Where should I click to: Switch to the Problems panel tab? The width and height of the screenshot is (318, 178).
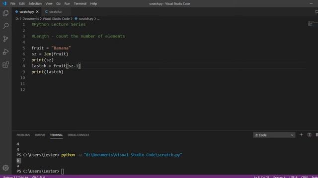pyautogui.click(x=23, y=135)
